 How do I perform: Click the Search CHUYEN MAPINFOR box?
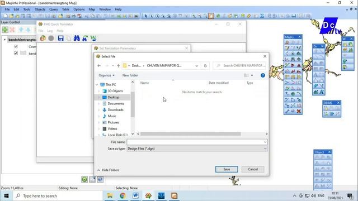pos(239,66)
